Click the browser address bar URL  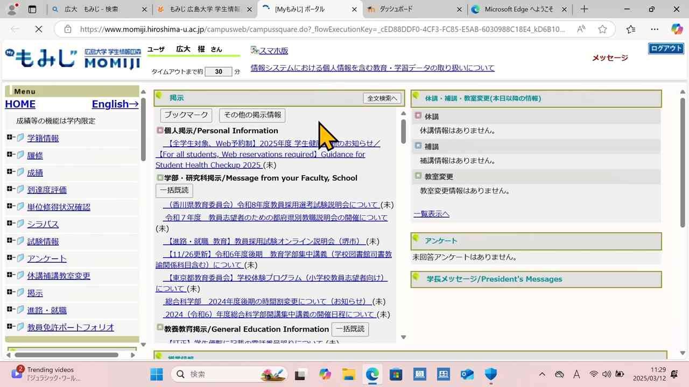click(323, 29)
